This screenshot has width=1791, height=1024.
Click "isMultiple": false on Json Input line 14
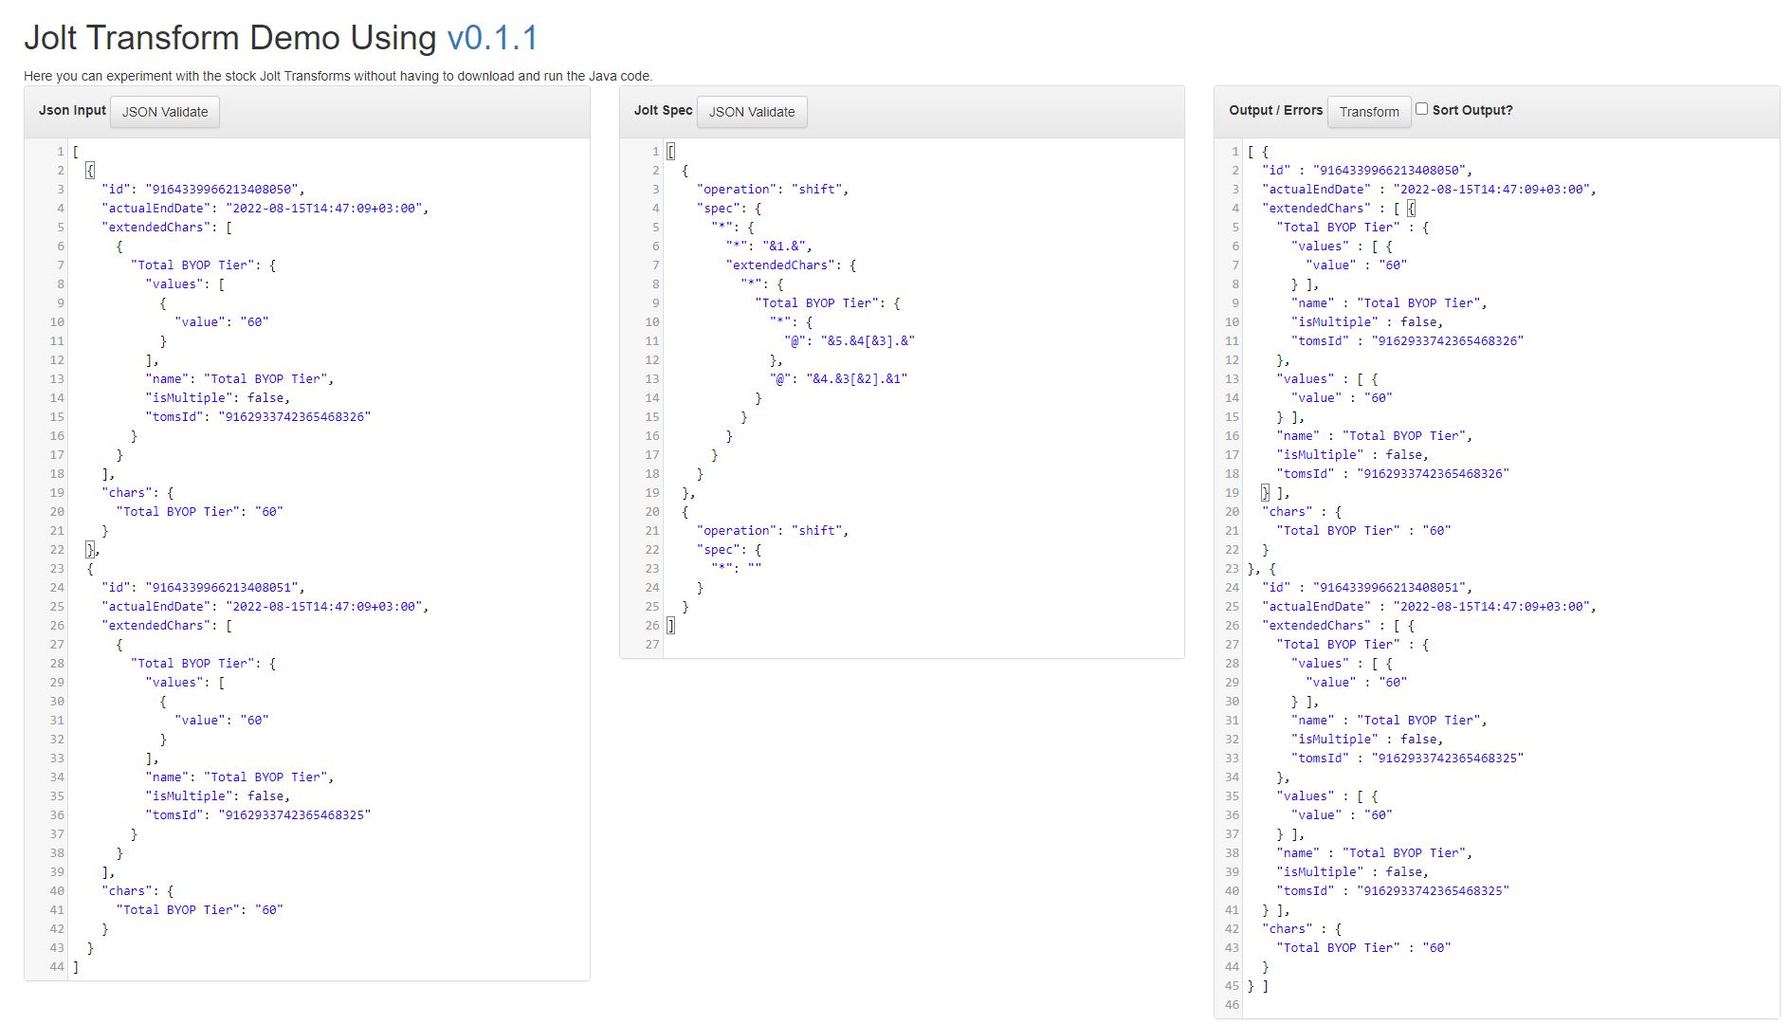218,398
